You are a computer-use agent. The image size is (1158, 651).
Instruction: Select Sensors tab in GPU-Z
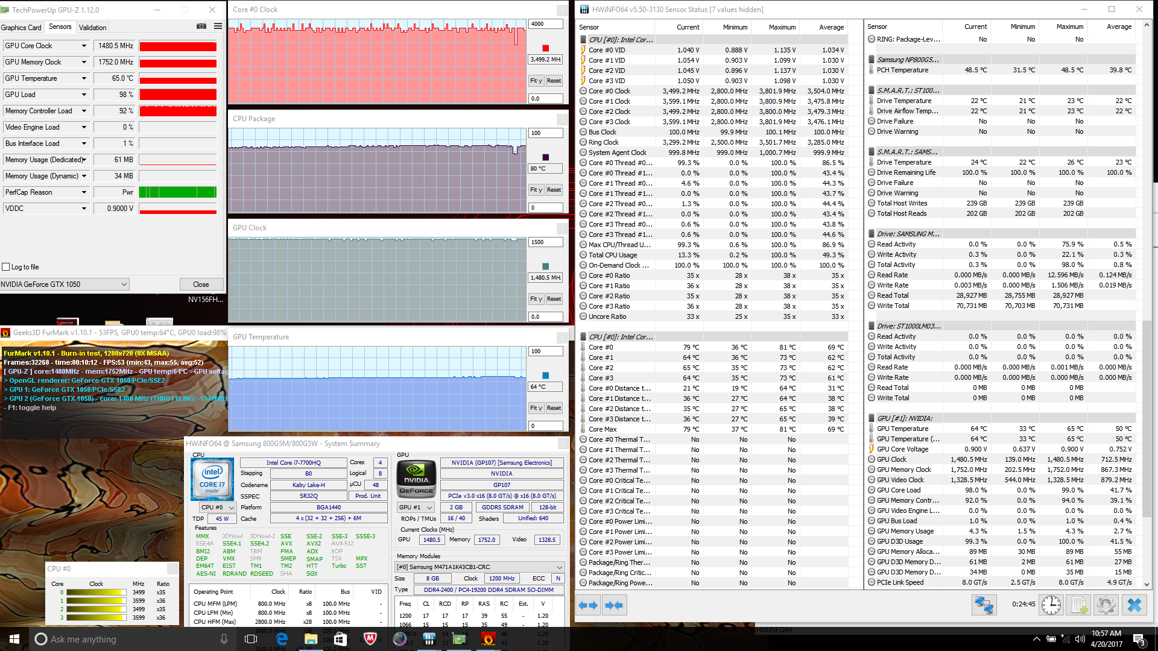pos(60,27)
